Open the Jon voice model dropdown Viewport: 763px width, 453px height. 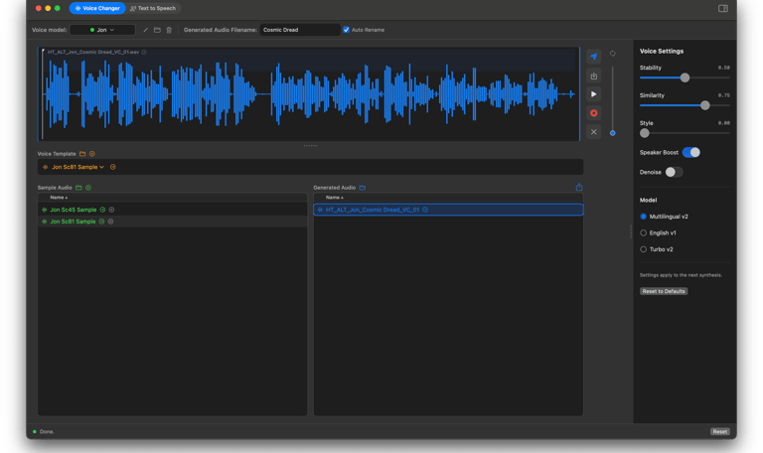102,30
